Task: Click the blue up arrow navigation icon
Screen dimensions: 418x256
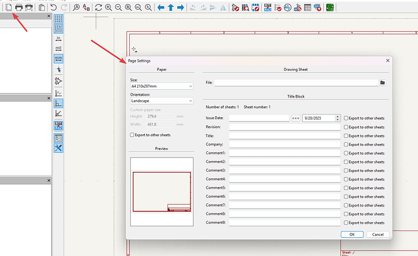Action: [170, 7]
